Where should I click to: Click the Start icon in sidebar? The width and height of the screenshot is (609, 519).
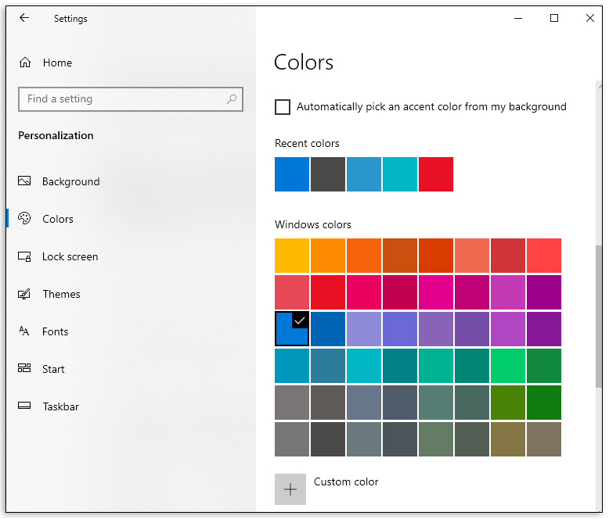tap(24, 369)
